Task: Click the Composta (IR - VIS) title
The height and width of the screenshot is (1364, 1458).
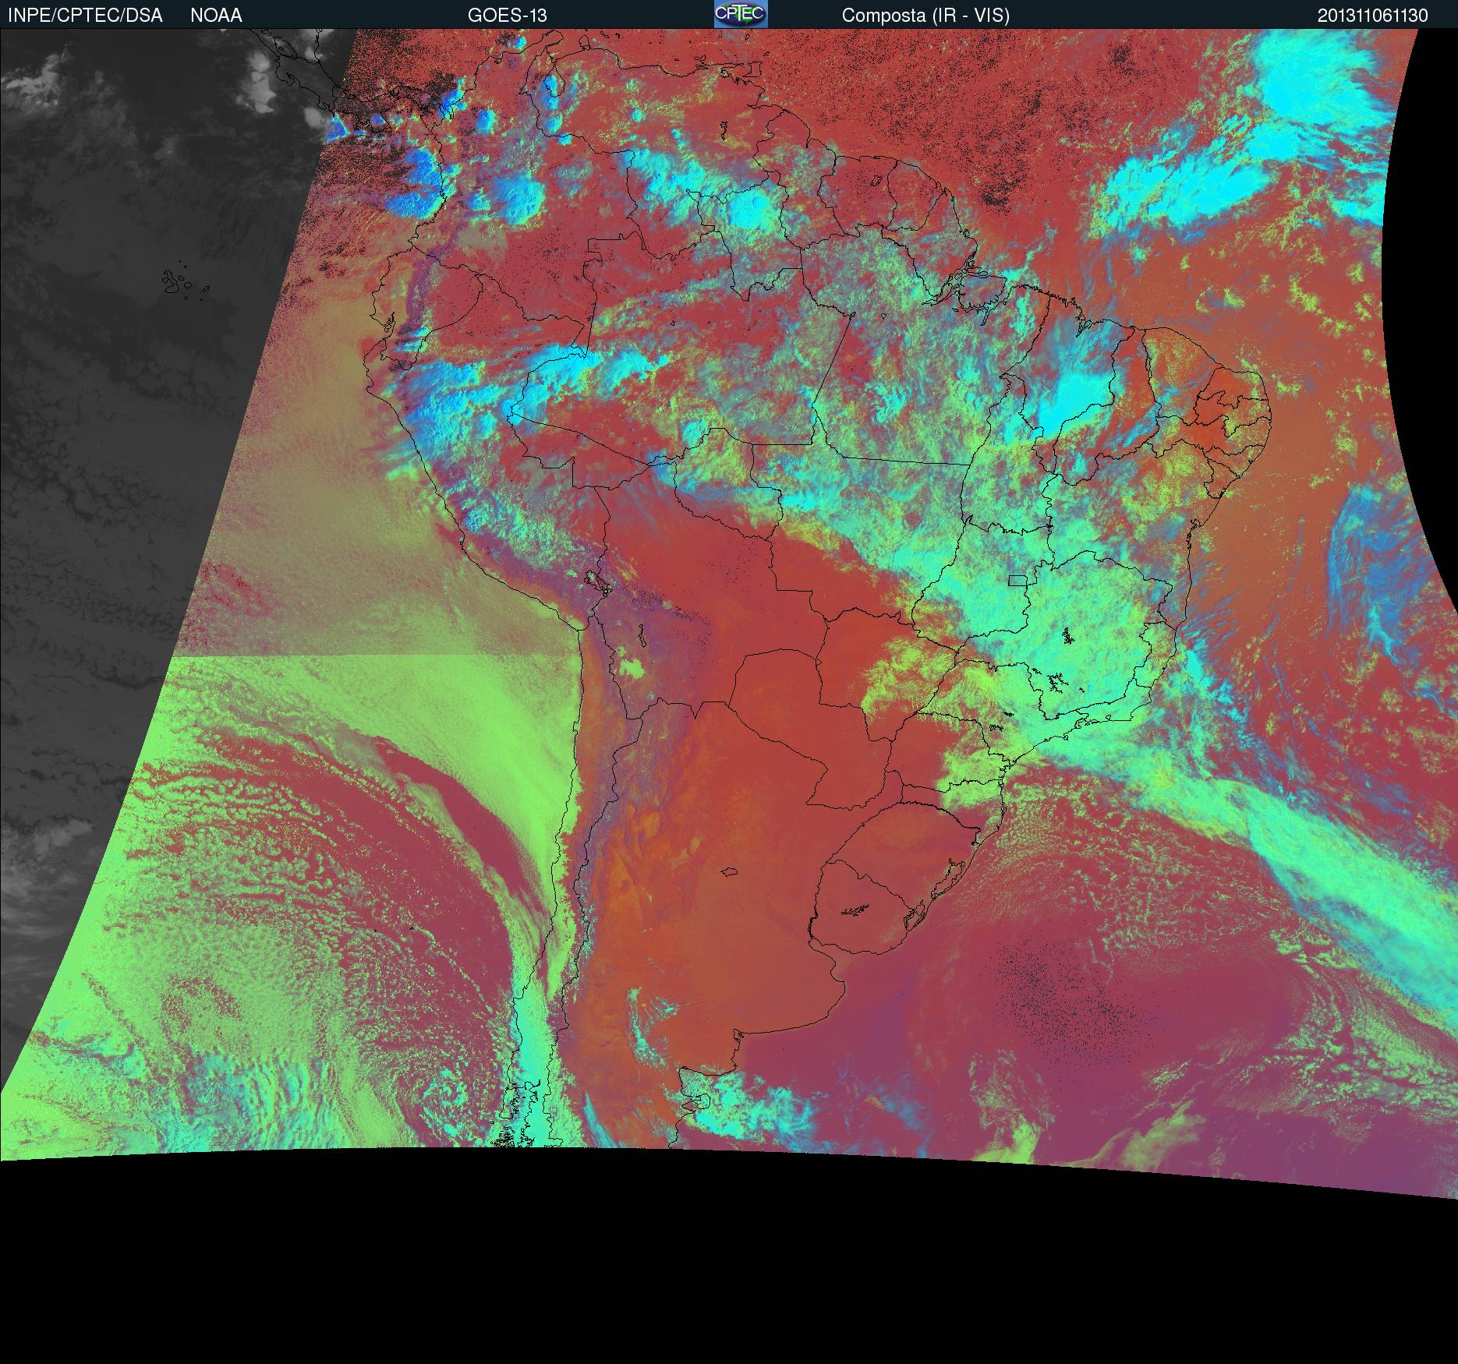Action: (x=925, y=16)
